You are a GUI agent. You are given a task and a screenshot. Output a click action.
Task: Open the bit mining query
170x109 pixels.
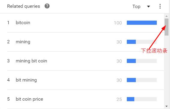(26, 80)
